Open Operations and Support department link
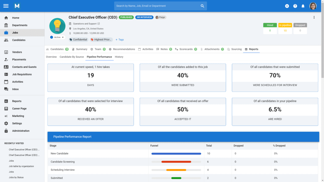The image size is (324, 182). pyautogui.click(x=84, y=23)
